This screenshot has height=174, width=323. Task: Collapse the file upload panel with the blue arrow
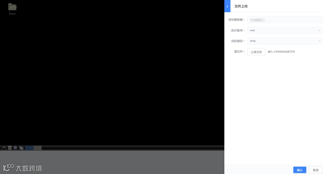point(227,6)
